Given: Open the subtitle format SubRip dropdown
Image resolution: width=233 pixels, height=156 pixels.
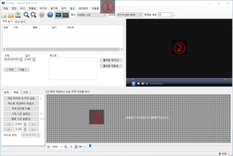Looking at the screenshot, I should (x=91, y=15).
